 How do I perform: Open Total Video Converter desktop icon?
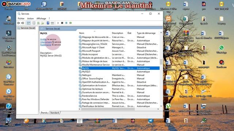pos(9,80)
